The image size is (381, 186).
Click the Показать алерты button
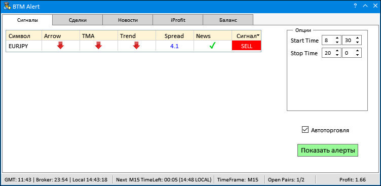328,150
